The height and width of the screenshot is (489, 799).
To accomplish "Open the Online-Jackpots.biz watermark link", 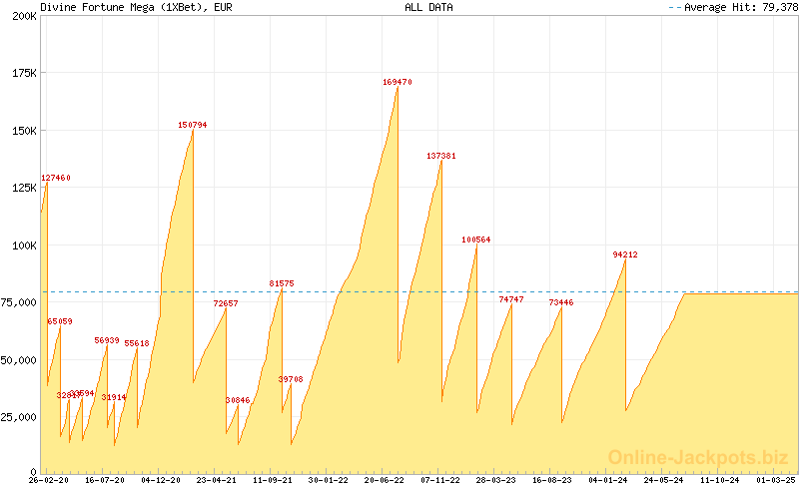I will (698, 457).
